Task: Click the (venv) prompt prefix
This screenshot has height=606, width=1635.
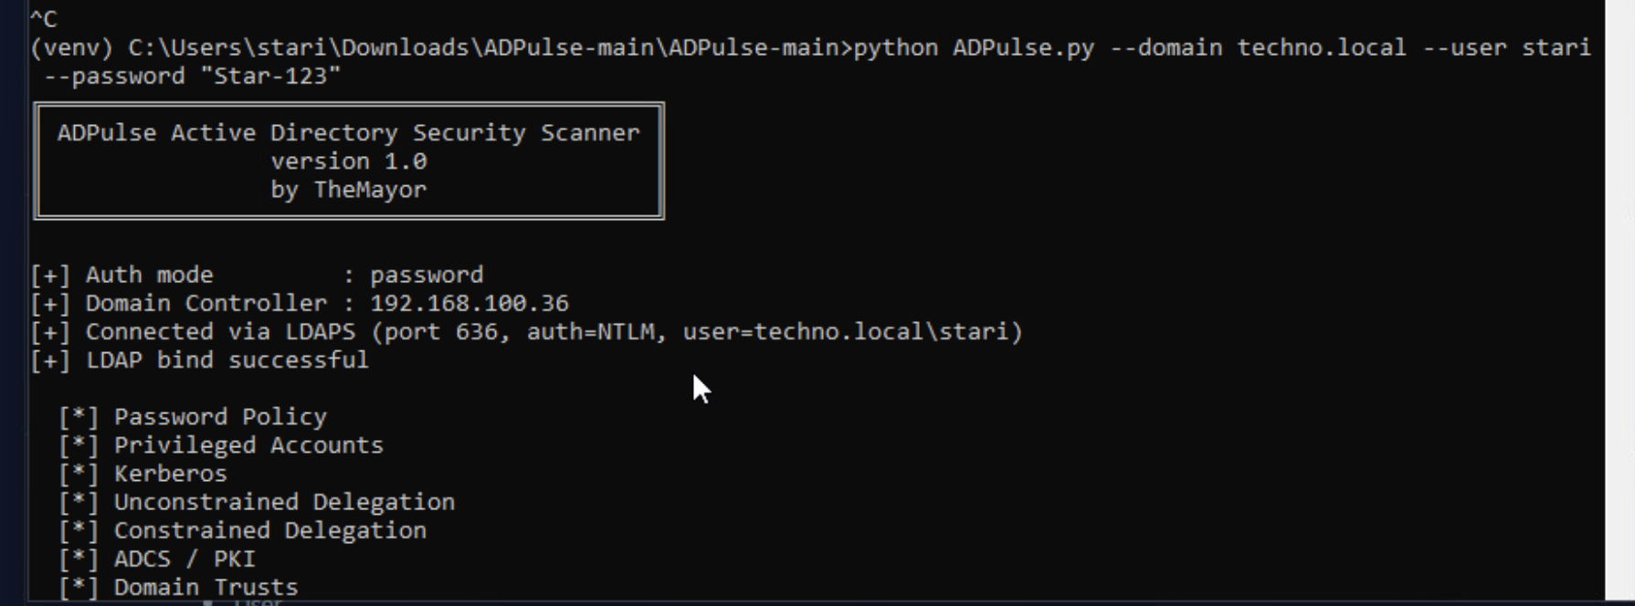Action: (72, 47)
